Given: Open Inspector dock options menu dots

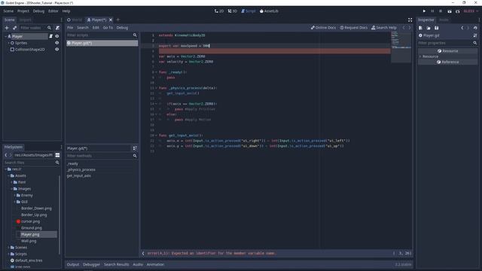Looking at the screenshot, I should click(x=479, y=20).
